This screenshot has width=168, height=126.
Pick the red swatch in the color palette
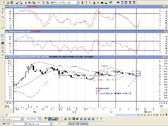pos(57,118)
